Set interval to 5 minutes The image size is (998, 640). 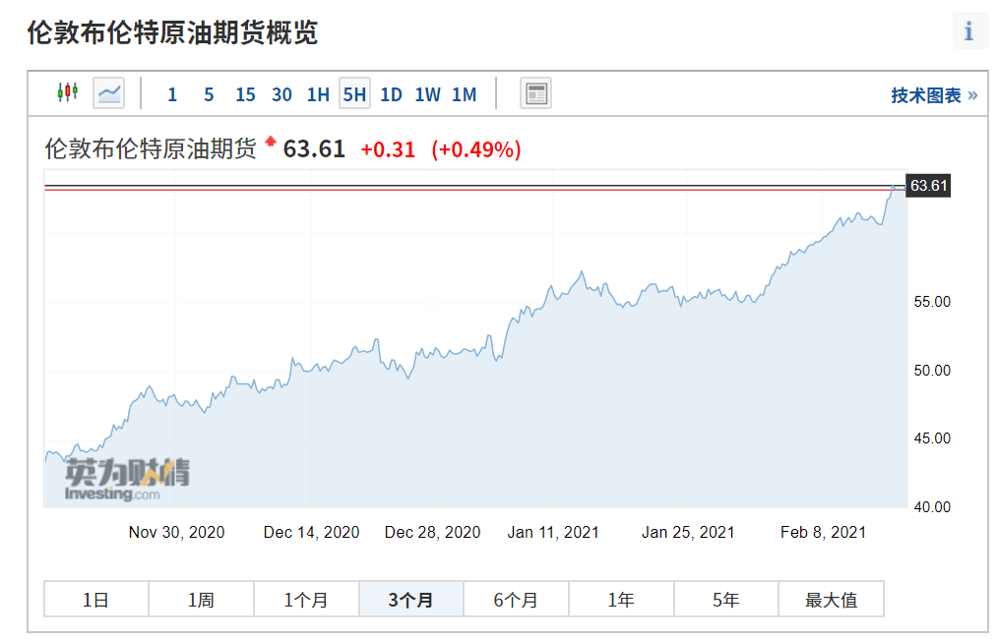tap(209, 94)
